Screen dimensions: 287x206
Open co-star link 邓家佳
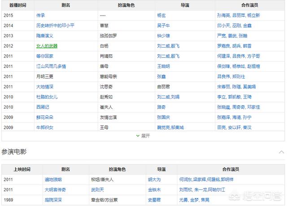pos(253,107)
